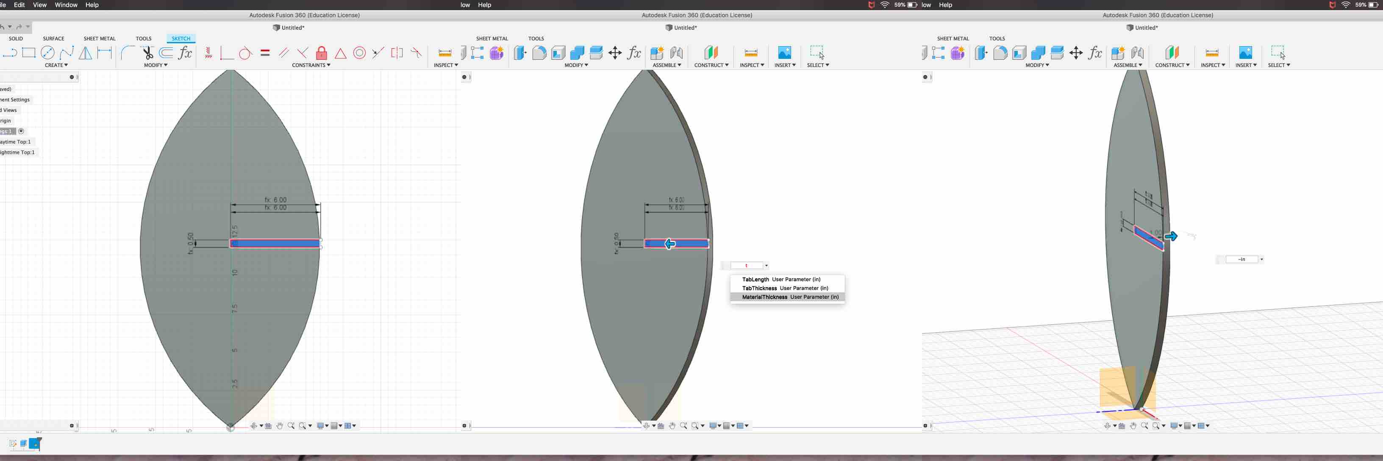Open the Window menu in macOS bar
The height and width of the screenshot is (461, 1383).
coord(66,5)
